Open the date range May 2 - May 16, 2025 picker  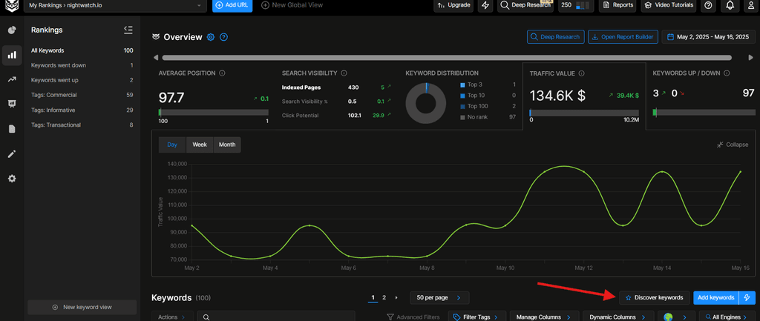(x=709, y=37)
